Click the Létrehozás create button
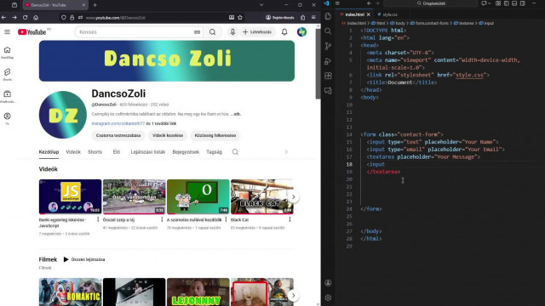Image resolution: width=545 pixels, height=306 pixels. 257,32
